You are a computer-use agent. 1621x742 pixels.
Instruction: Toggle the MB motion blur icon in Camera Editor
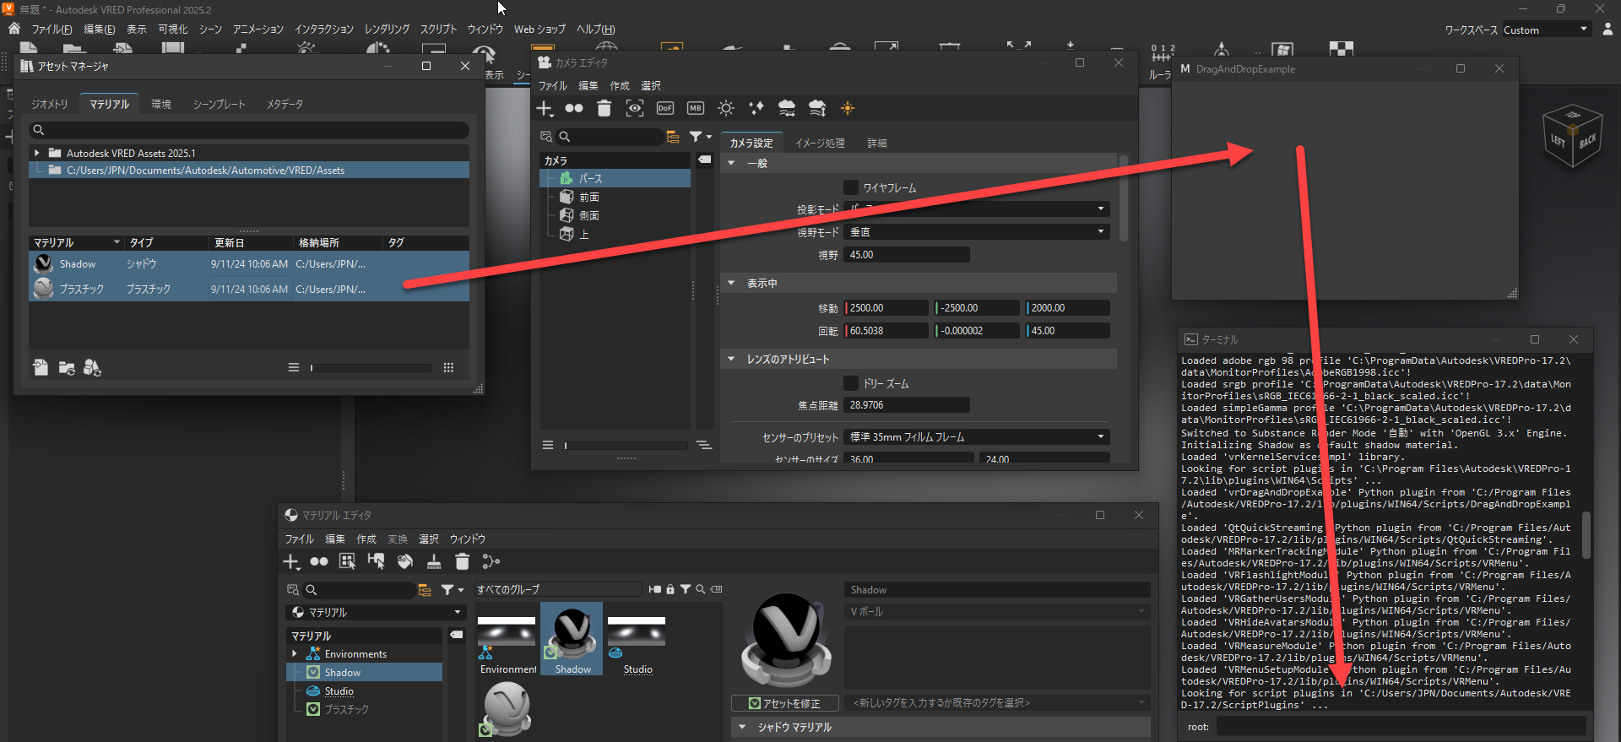pyautogui.click(x=696, y=108)
